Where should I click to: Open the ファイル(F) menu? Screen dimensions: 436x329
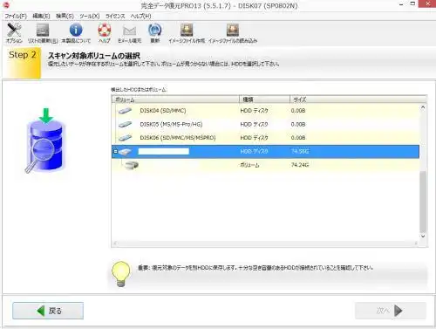coord(16,16)
